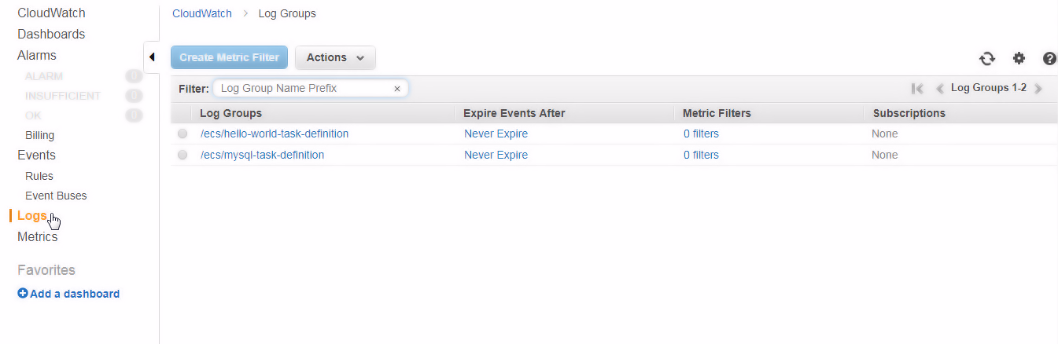Click None subscription for hello-world-task-definition
The image size is (1058, 344).
[x=884, y=134]
